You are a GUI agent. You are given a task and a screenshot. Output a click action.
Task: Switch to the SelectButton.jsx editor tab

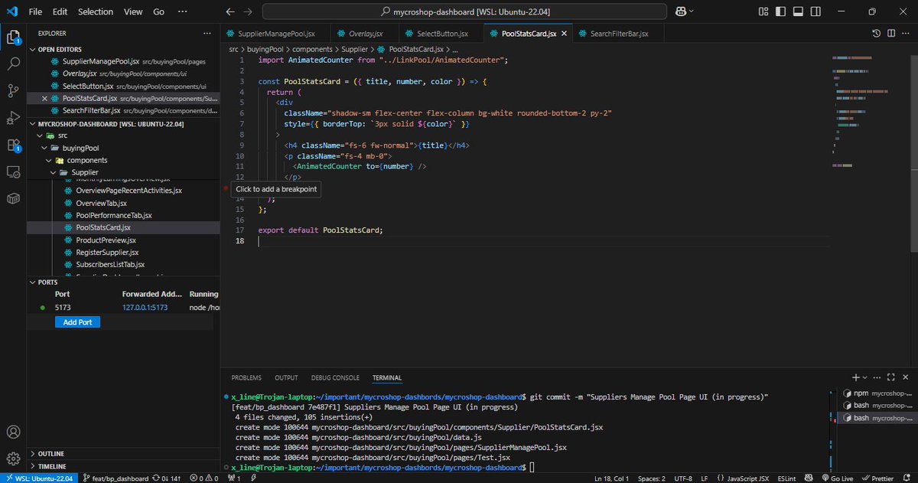click(x=441, y=34)
